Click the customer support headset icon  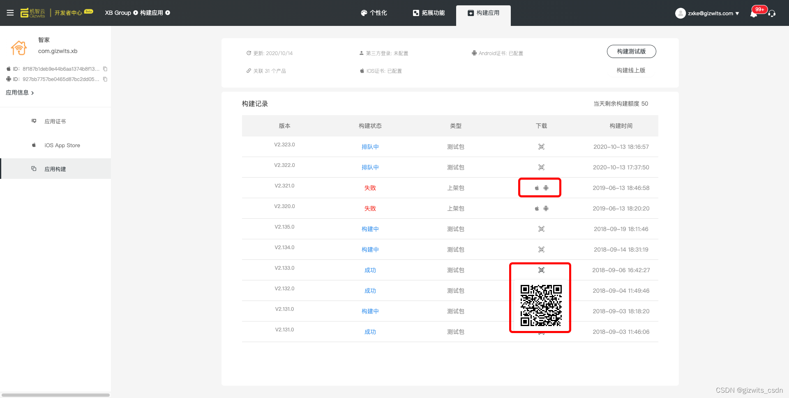point(772,14)
